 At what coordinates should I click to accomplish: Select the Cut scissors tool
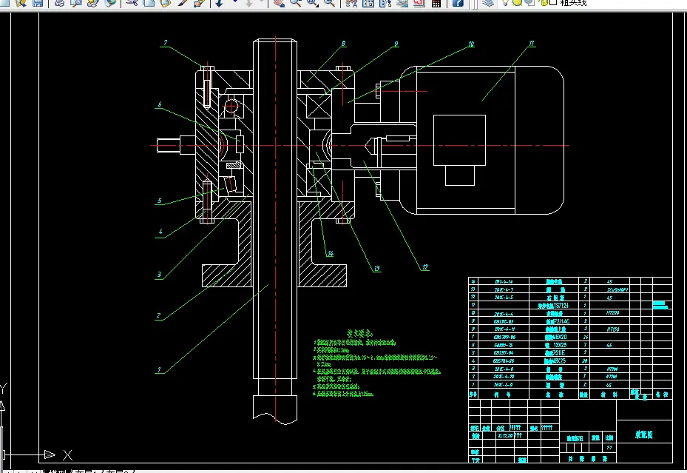132,3
